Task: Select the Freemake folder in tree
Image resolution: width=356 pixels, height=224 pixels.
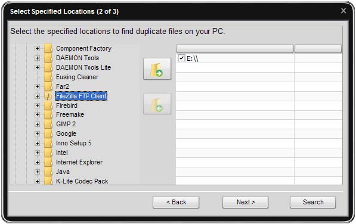Action: pyautogui.click(x=70, y=115)
